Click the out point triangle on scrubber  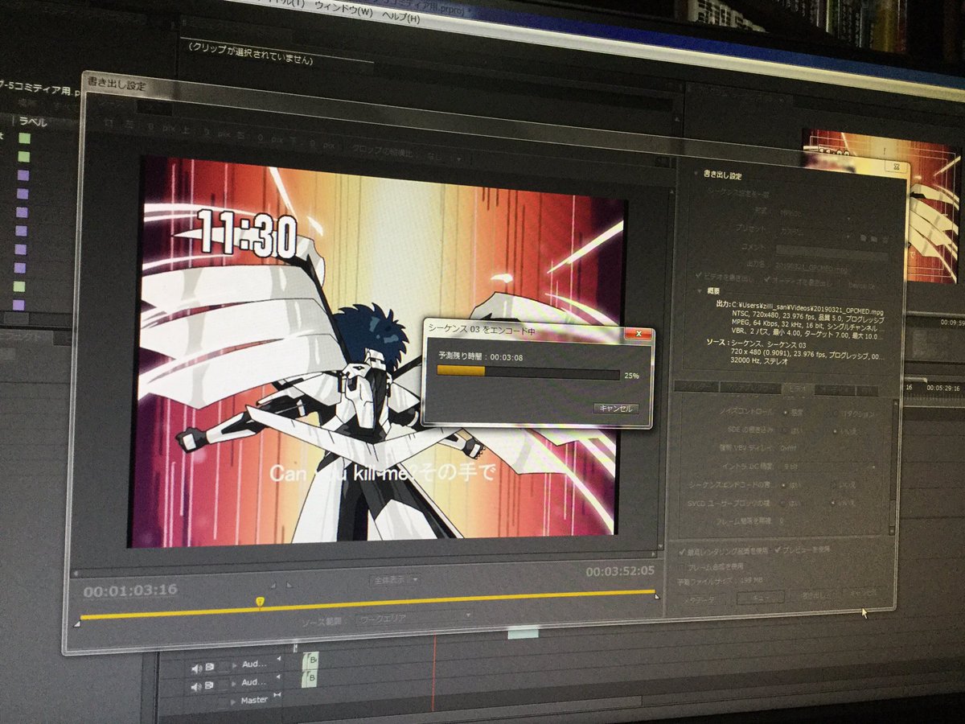coord(657,597)
